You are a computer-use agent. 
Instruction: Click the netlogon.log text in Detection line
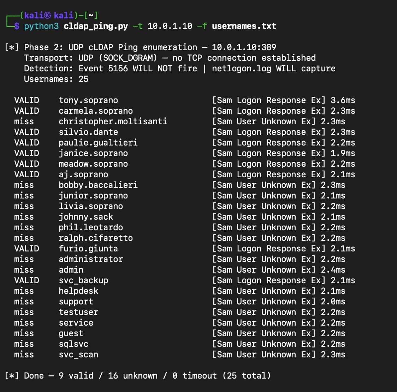(x=241, y=69)
